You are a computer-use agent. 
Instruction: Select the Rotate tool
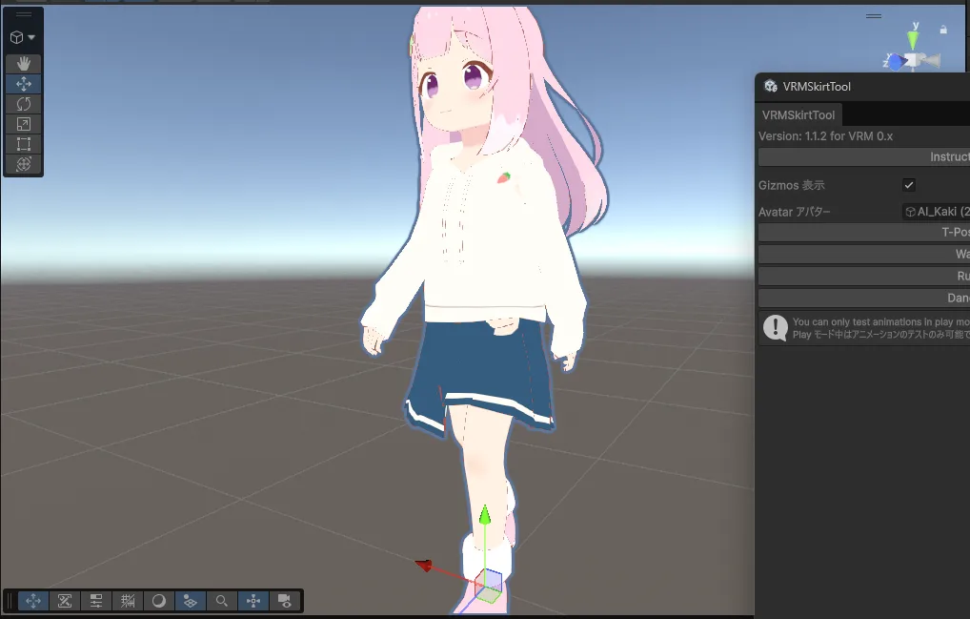pos(24,104)
